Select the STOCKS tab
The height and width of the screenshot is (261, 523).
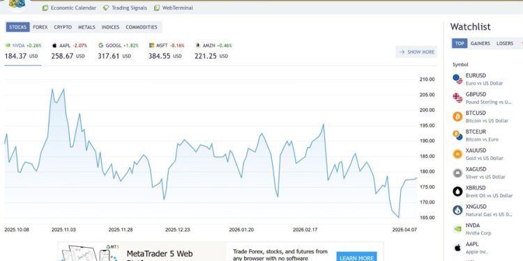click(x=17, y=27)
